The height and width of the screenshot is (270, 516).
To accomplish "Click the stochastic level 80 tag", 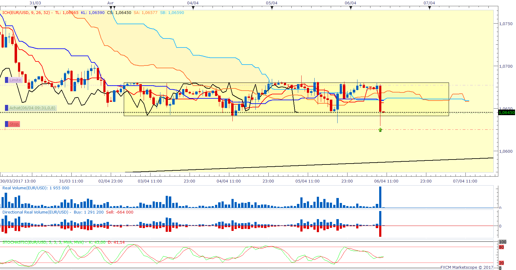I will tap(501, 247).
